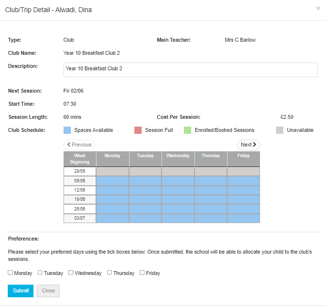Image resolution: width=326 pixels, height=306 pixels.
Task: Click unavailable Friday cell for week 29/05
Action: [x=244, y=172]
